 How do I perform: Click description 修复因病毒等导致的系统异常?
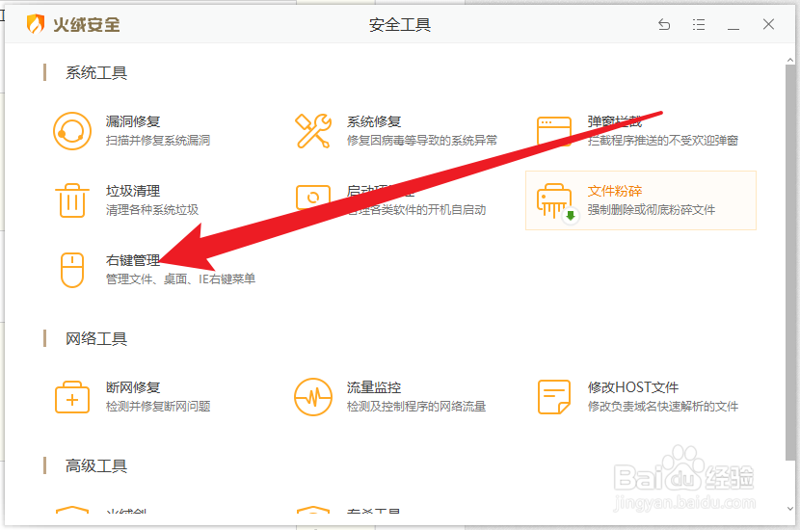pyautogui.click(x=422, y=141)
